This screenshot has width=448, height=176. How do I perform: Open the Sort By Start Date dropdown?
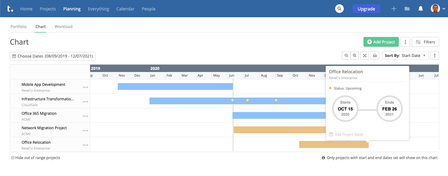pyautogui.click(x=405, y=56)
